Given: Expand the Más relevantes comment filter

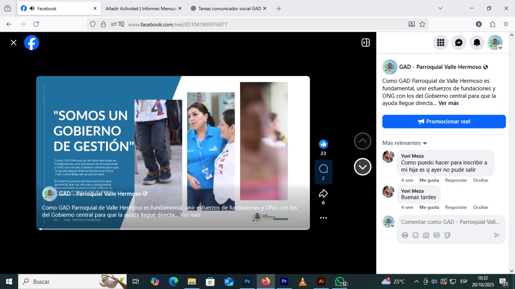Looking at the screenshot, I should (x=404, y=143).
